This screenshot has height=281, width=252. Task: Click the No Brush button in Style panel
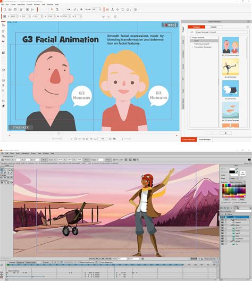click(x=242, y=173)
